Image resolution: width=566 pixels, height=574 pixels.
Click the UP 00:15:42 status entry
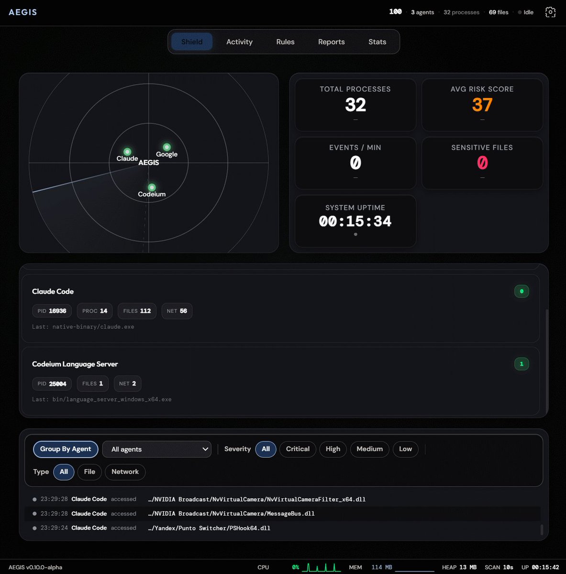pos(540,567)
